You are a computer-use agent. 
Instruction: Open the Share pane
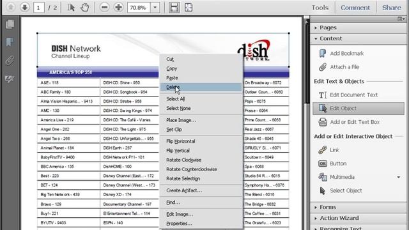[392, 8]
